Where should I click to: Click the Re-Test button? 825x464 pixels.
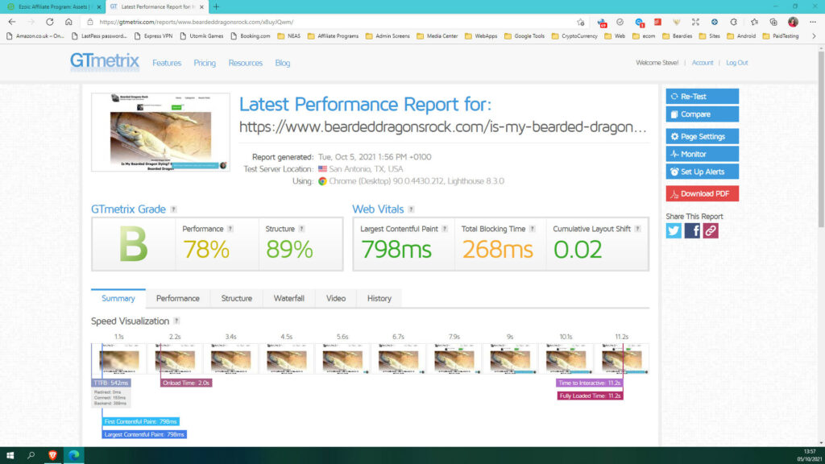[702, 97]
